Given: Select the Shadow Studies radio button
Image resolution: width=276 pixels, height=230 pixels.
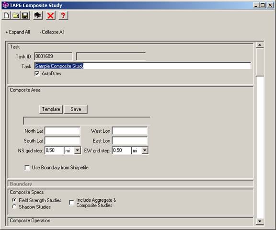Looking at the screenshot, I should [x=14, y=207].
